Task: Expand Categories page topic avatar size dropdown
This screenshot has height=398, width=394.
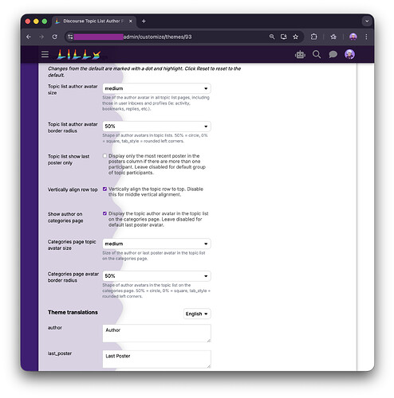Action: tap(156, 244)
